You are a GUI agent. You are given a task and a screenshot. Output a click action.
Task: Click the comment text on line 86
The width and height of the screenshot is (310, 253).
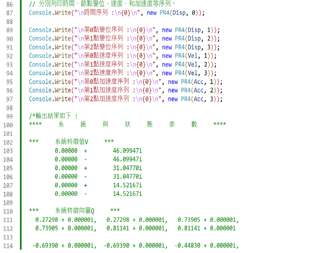pos(102,4)
